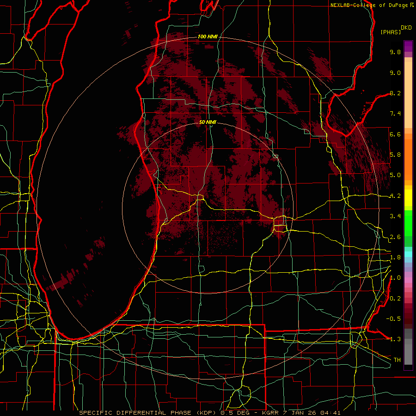The image size is (416, 416).
Task: Click the bright yellow color bar segment
Action: (408, 198)
